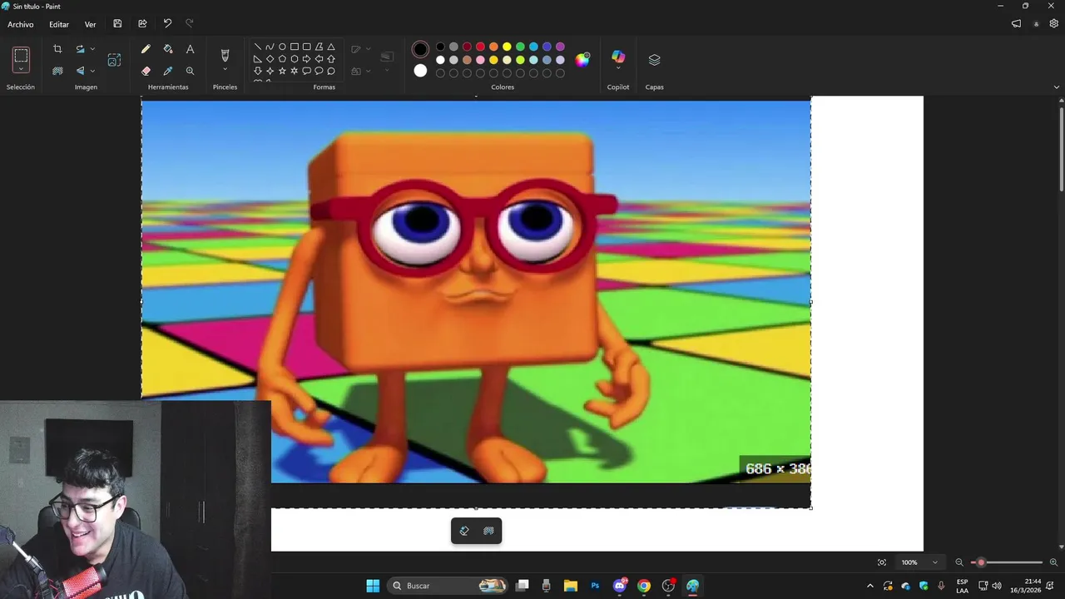Click the fit to window icon
This screenshot has height=599, width=1065.
[x=882, y=562]
